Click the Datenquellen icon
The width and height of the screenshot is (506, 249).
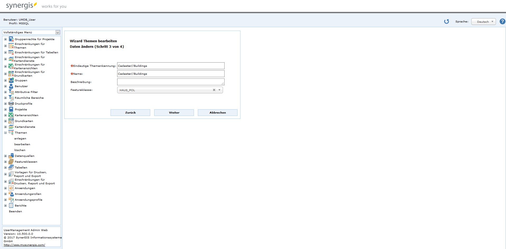tap(11, 156)
